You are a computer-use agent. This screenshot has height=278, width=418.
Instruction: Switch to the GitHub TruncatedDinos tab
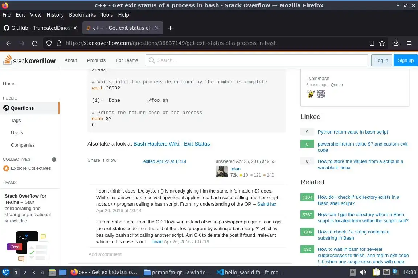tap(41, 28)
